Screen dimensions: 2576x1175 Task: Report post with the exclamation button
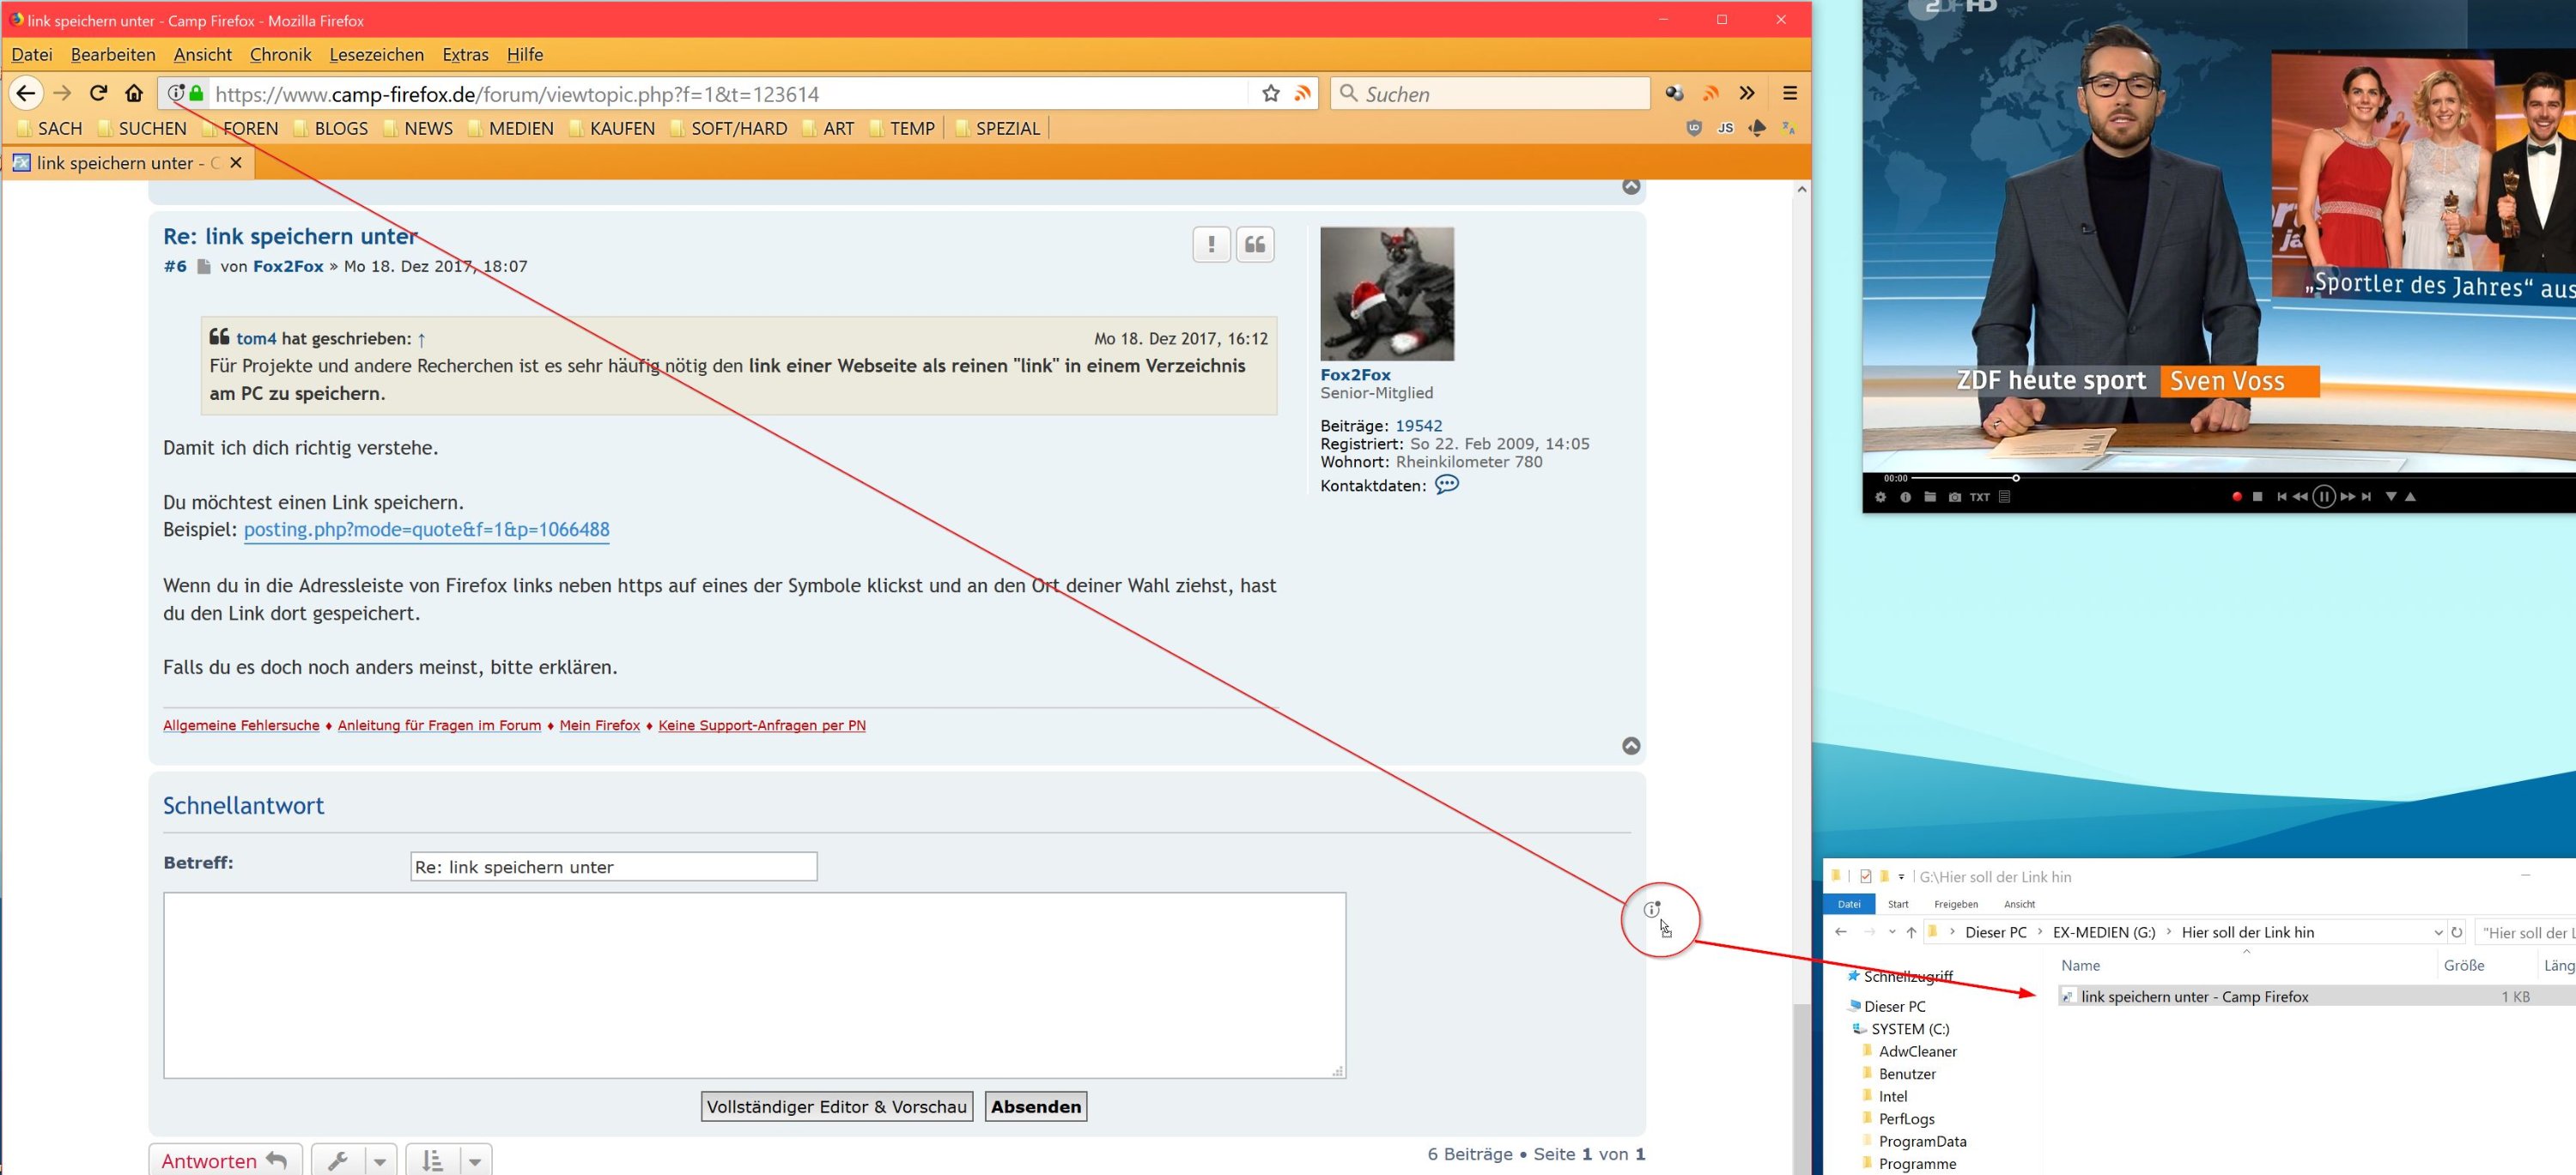click(1211, 245)
